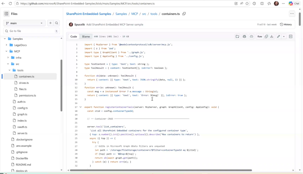Select the Code tab
Image resolution: width=303 pixels, height=174 pixels.
tap(74, 37)
